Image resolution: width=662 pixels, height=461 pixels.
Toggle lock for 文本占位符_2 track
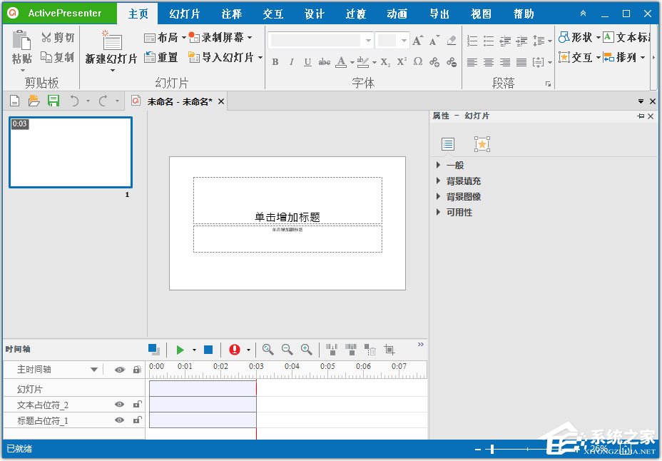(137, 404)
